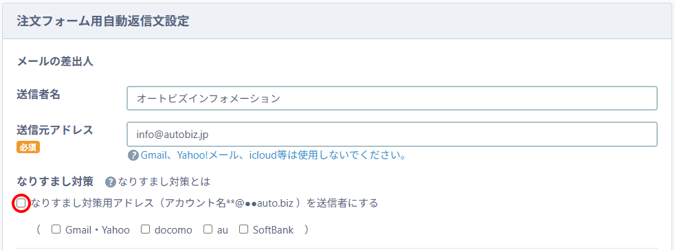Click the 送信者名 field label
The height and width of the screenshot is (250, 675).
38,95
